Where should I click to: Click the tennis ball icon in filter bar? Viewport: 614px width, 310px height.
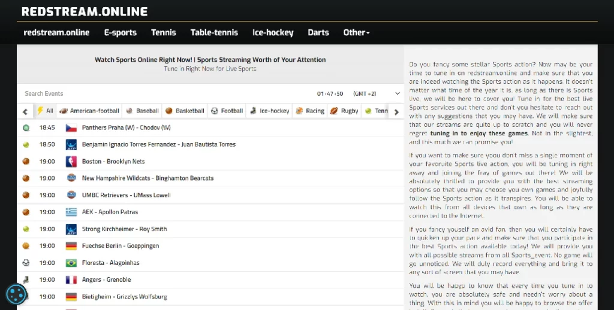click(x=368, y=111)
